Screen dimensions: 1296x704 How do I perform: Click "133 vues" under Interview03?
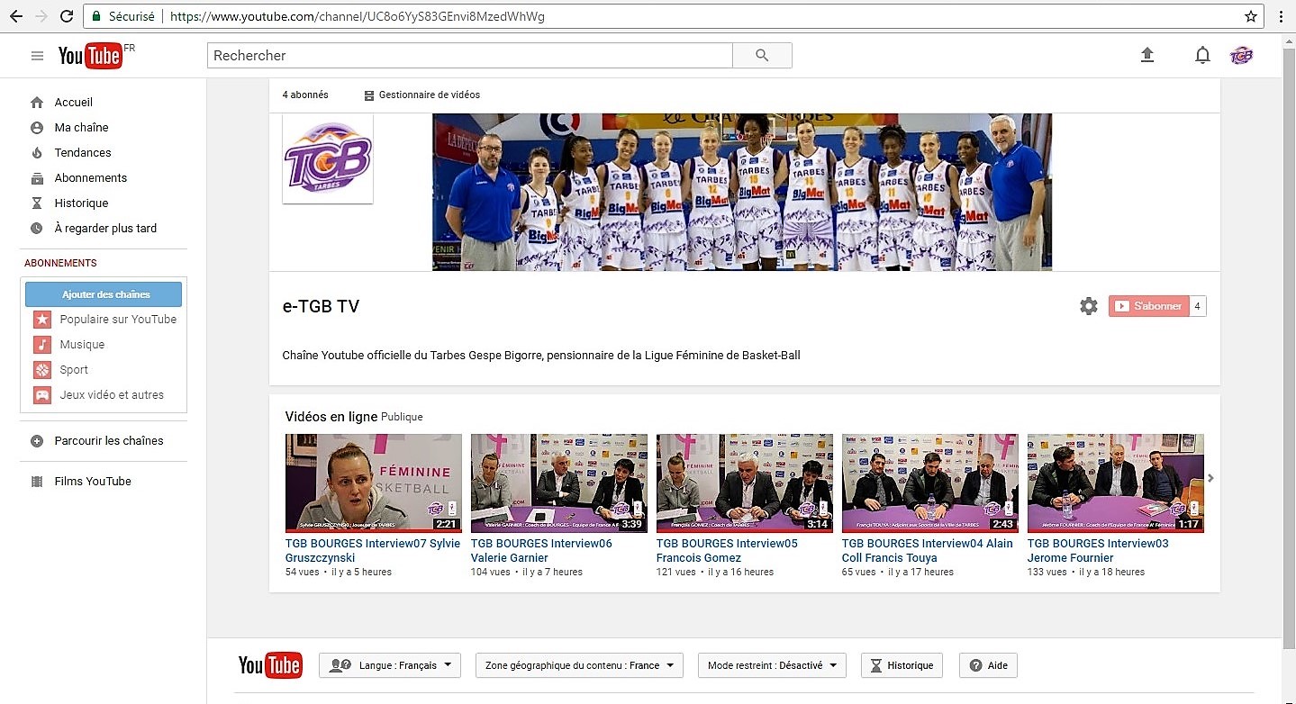pos(1047,572)
